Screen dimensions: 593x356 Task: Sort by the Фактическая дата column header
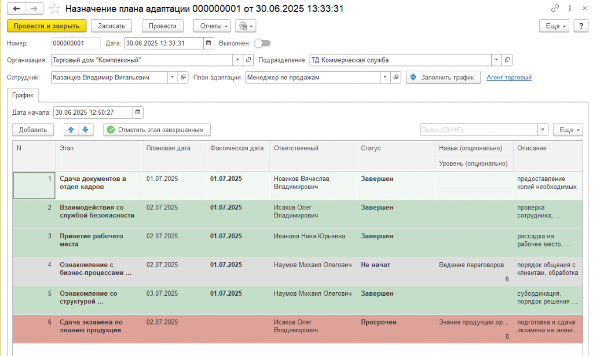238,156
